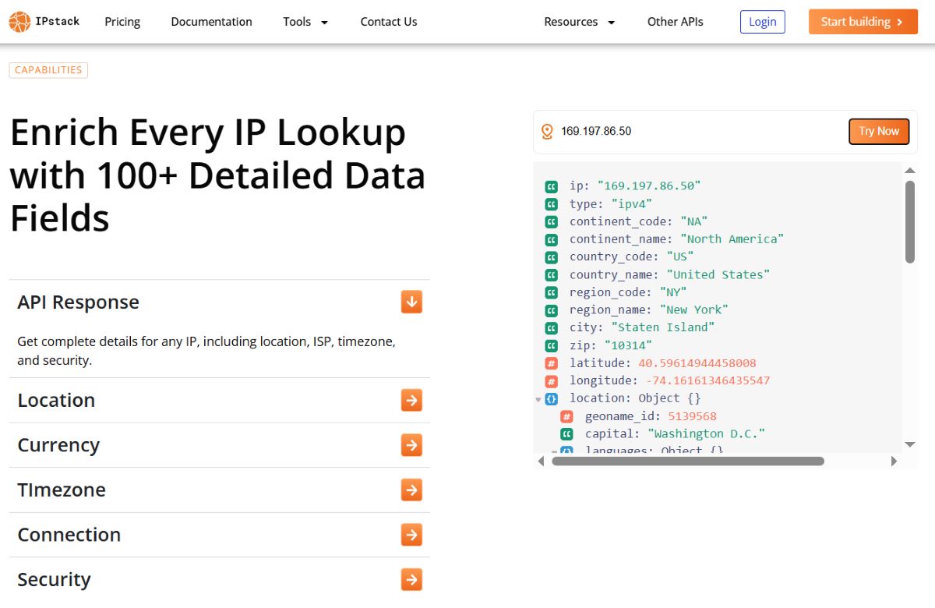Open the Pricing page from the navbar
The width and height of the screenshot is (935, 608).
point(122,21)
